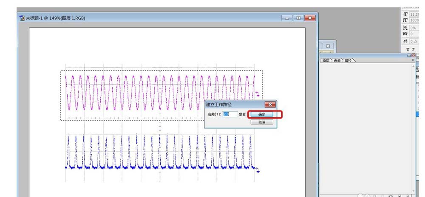The image size is (425, 197).
Task: Click the character scaling 0% field
Action: [414, 28]
